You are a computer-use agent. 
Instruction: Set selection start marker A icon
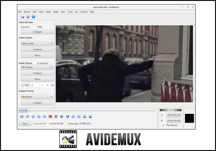click(x=50, y=116)
